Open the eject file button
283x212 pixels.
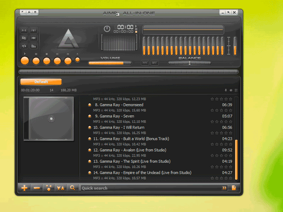[78, 59]
